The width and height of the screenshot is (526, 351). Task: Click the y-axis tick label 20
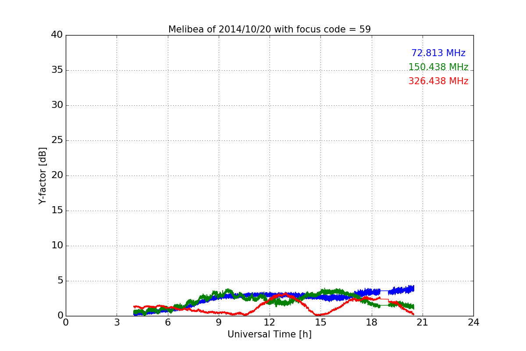click(x=57, y=175)
